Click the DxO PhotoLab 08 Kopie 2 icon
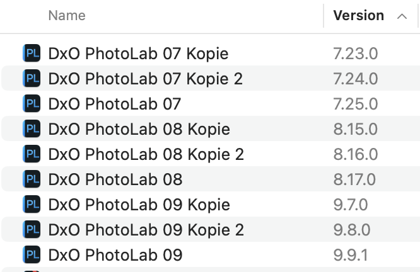 (32, 154)
